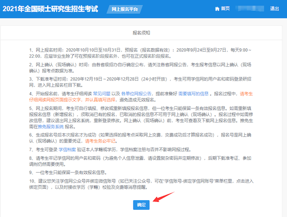Go to 首页 in the top navigation

click(x=226, y=9)
